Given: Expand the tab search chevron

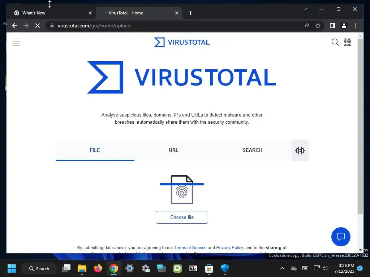Looking at the screenshot, I should tap(305, 9).
